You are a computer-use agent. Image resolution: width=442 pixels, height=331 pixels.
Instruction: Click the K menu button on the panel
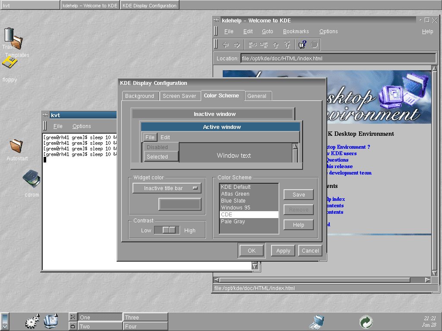point(4,322)
